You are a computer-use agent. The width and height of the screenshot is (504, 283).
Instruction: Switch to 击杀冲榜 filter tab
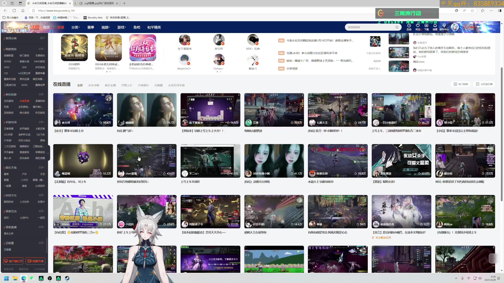coord(94,85)
